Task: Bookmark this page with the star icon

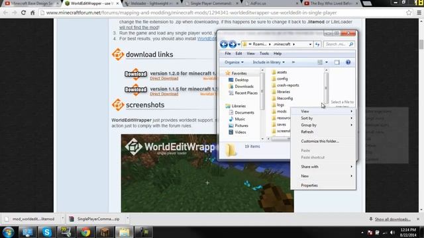Action: 409,13
